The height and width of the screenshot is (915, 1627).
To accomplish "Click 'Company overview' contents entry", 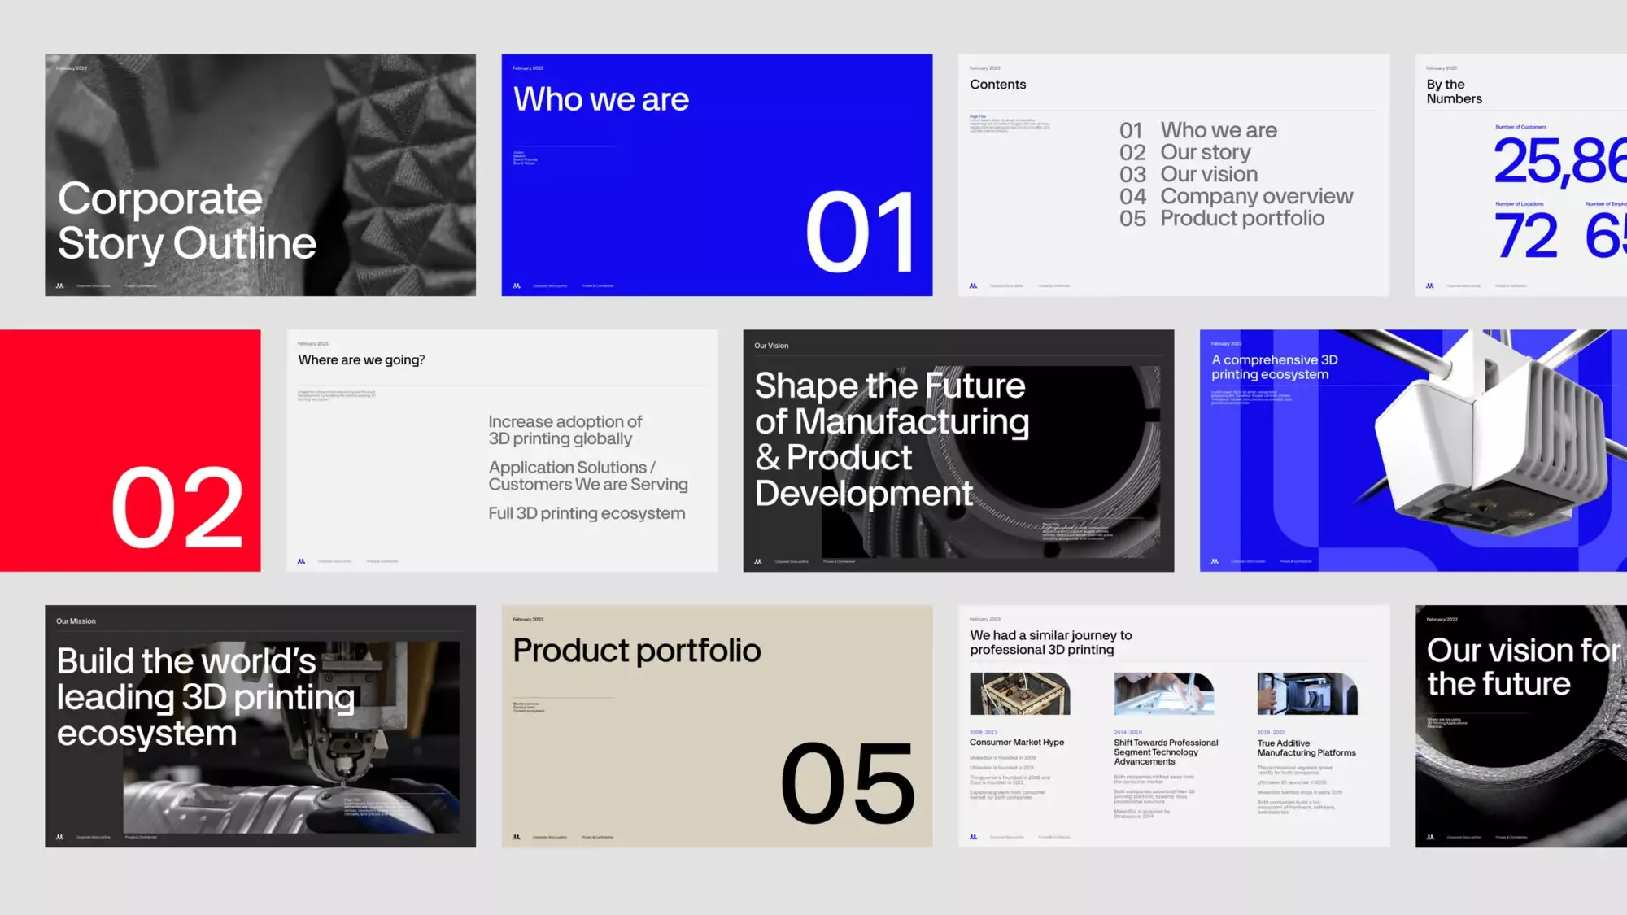I will point(1256,196).
